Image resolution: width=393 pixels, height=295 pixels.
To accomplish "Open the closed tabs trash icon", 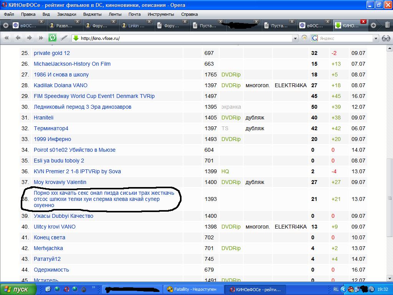I will tap(387, 25).
